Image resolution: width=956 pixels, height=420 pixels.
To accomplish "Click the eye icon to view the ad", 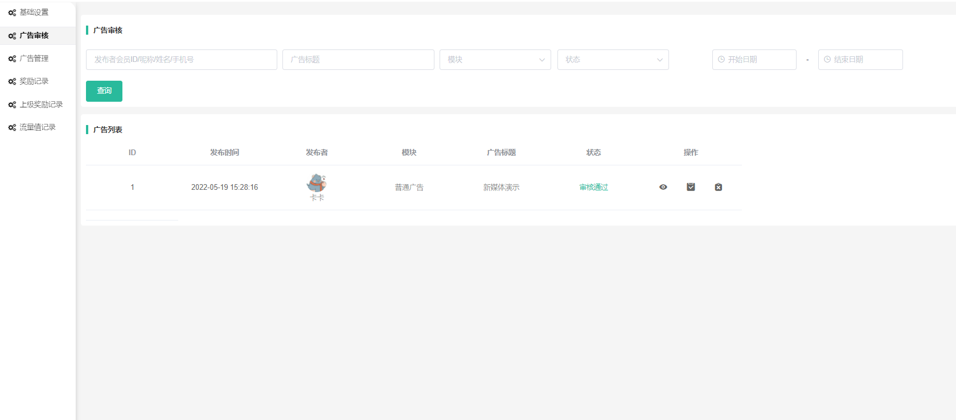I will 663,187.
